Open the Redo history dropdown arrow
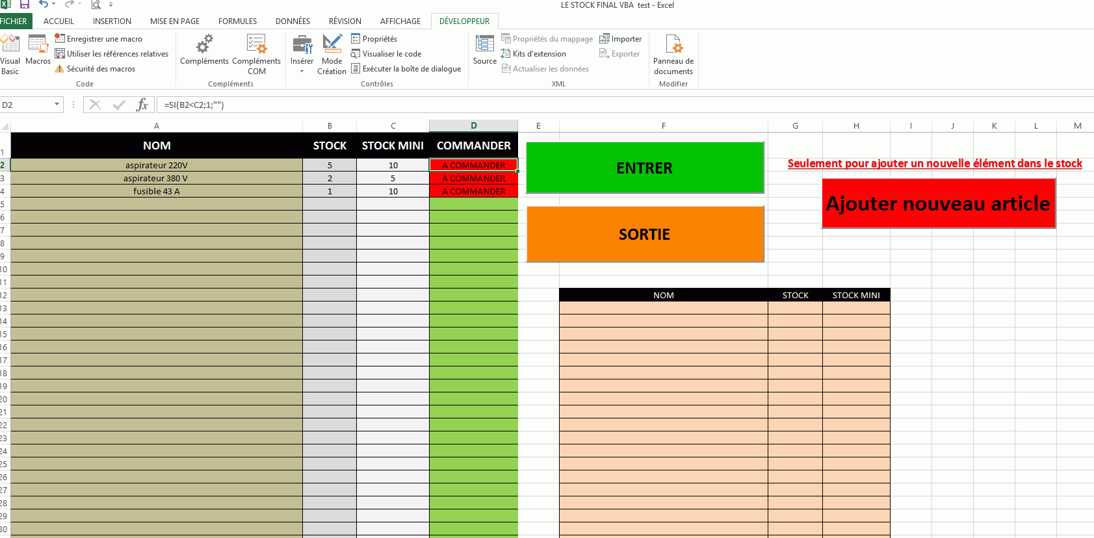This screenshot has height=538, width=1094. pyautogui.click(x=79, y=5)
